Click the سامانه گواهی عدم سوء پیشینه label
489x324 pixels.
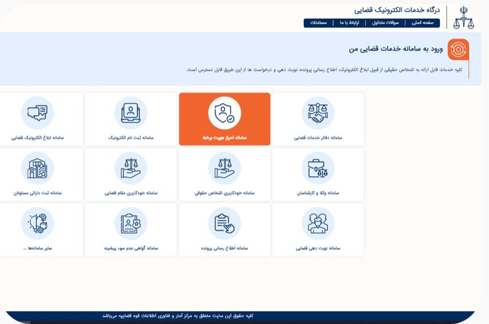131,248
